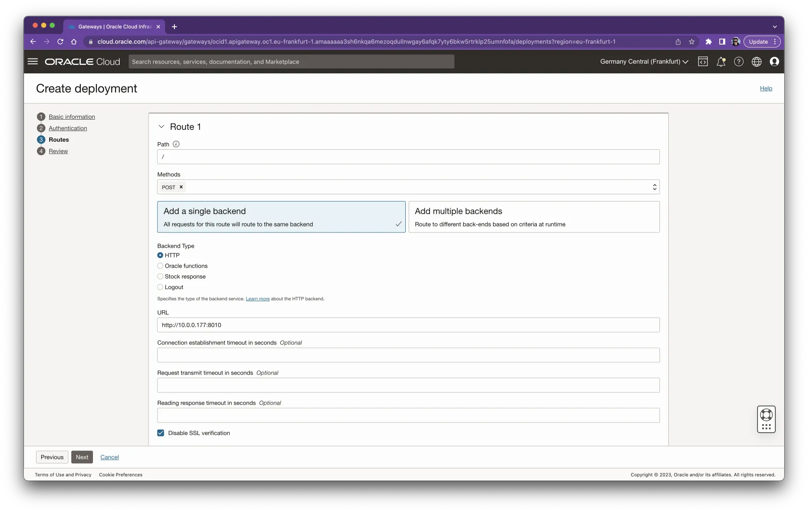Focus the URL input field
This screenshot has width=808, height=512.
click(x=408, y=325)
